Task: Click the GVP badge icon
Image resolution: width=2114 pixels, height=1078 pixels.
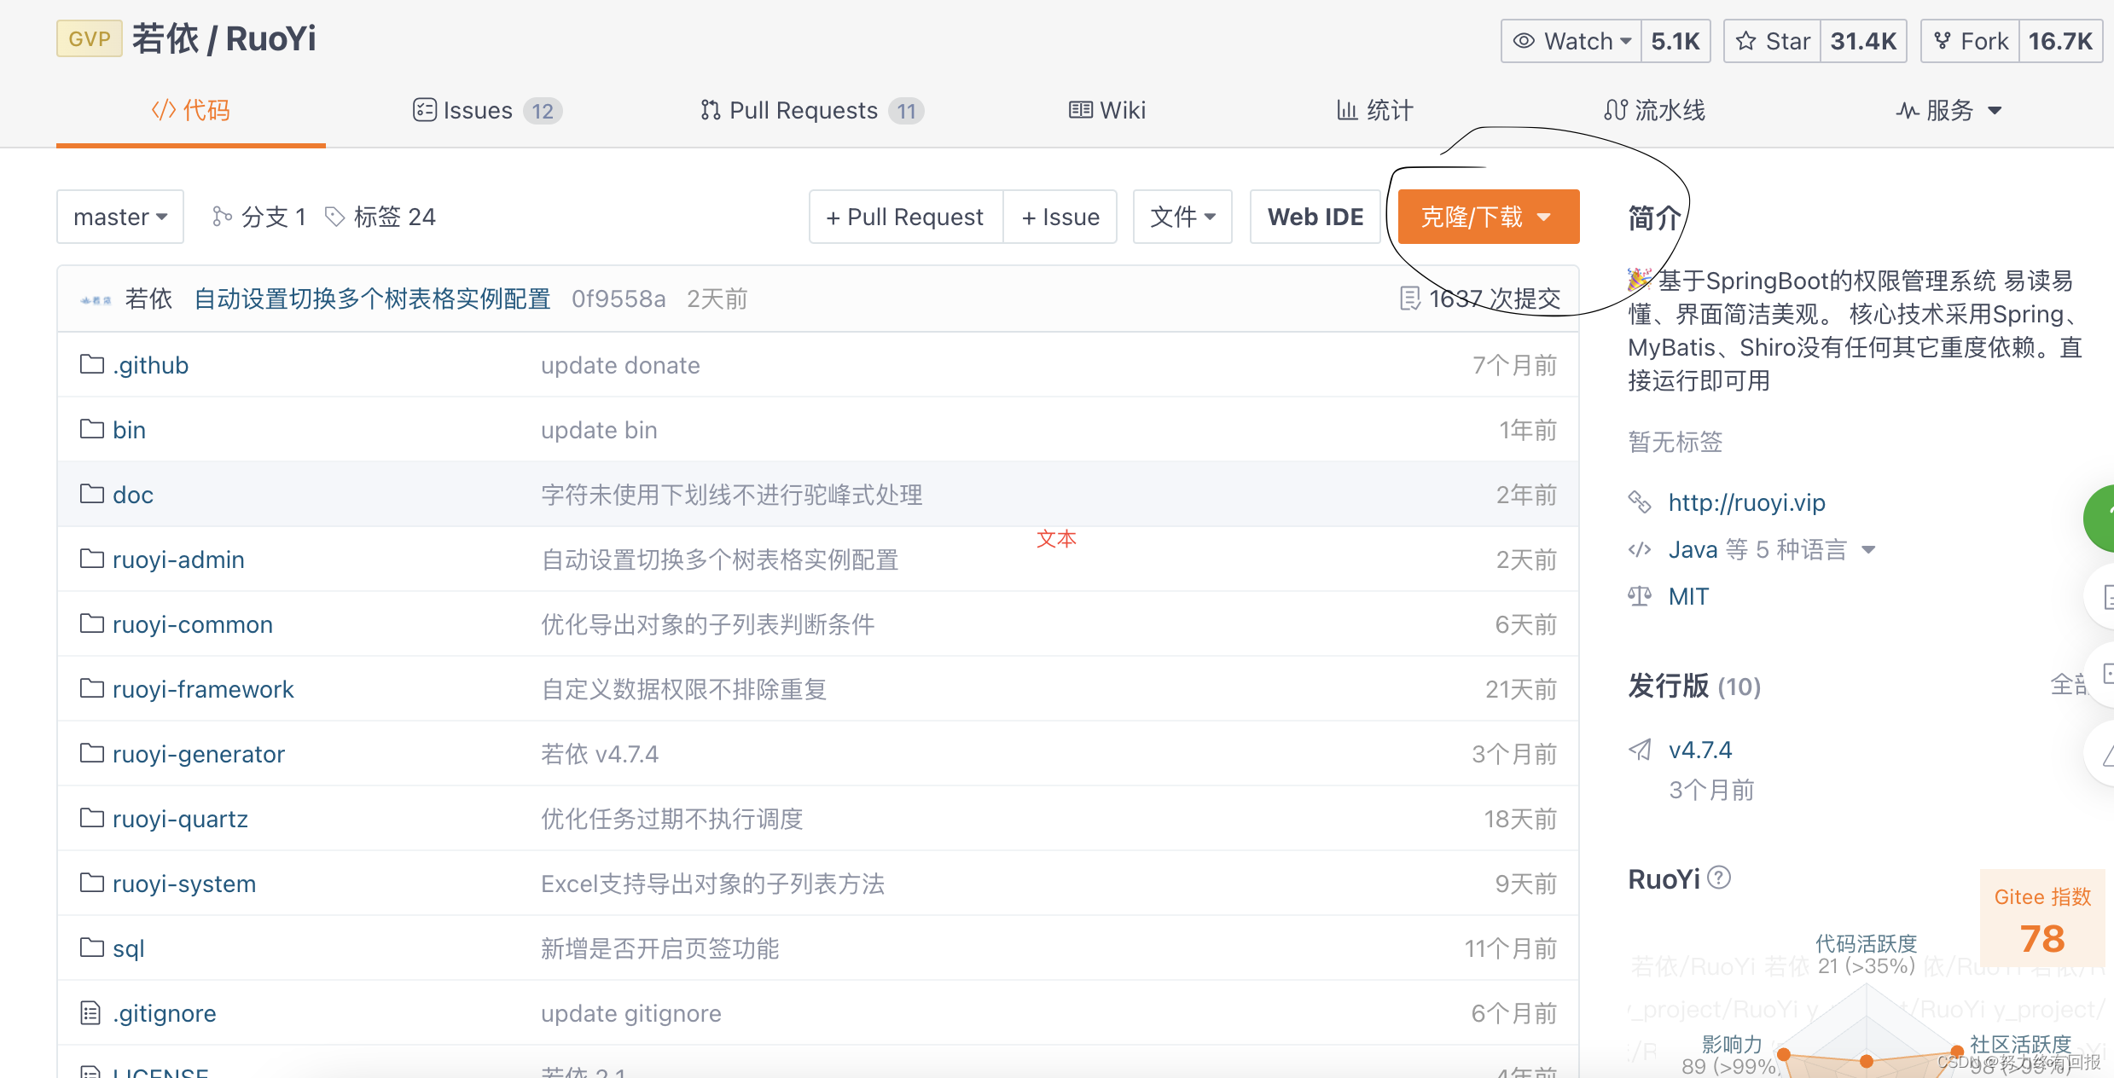Action: click(90, 39)
